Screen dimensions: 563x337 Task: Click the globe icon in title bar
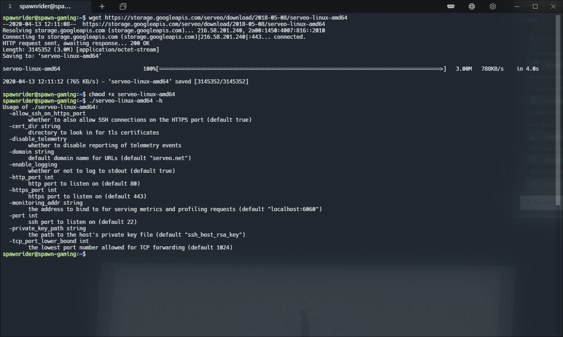coord(472,6)
